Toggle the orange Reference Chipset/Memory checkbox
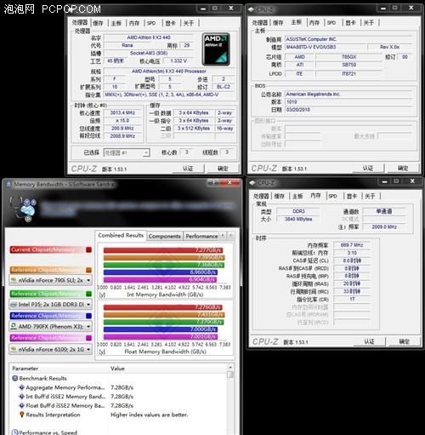 [x=88, y=270]
